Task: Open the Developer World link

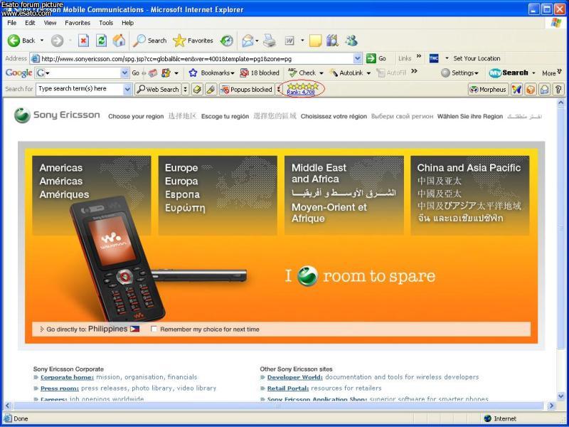Action: click(294, 377)
